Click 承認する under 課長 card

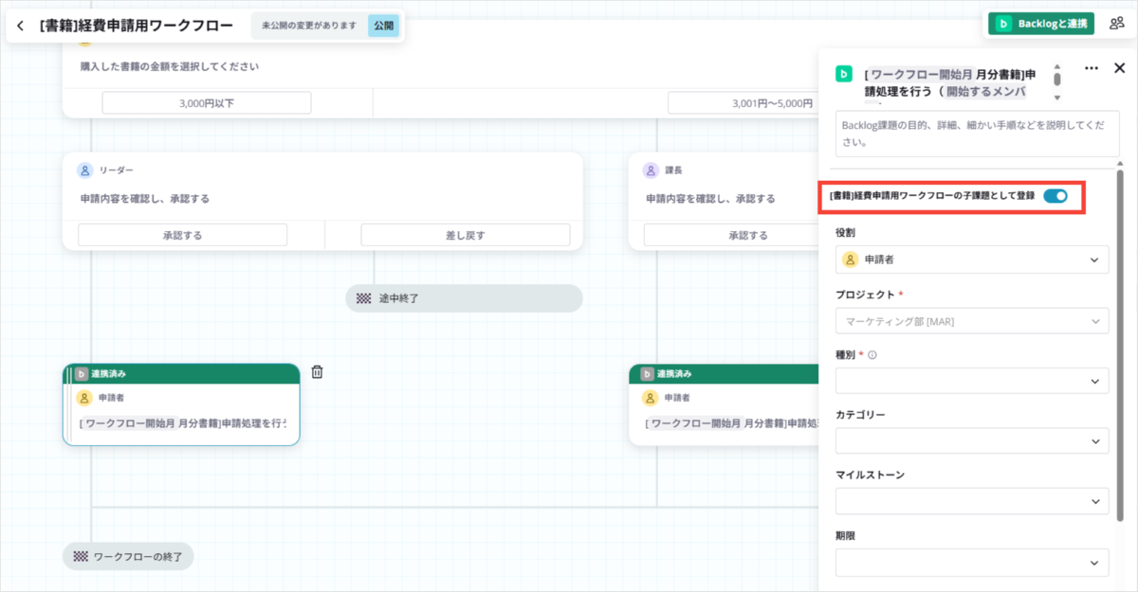coord(731,235)
